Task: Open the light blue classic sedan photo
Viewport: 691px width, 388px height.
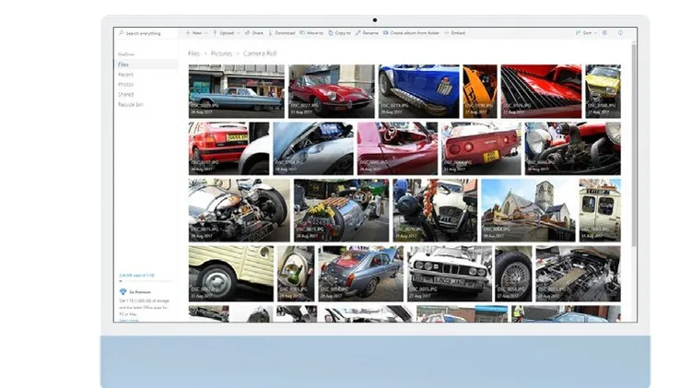Action: [x=237, y=91]
